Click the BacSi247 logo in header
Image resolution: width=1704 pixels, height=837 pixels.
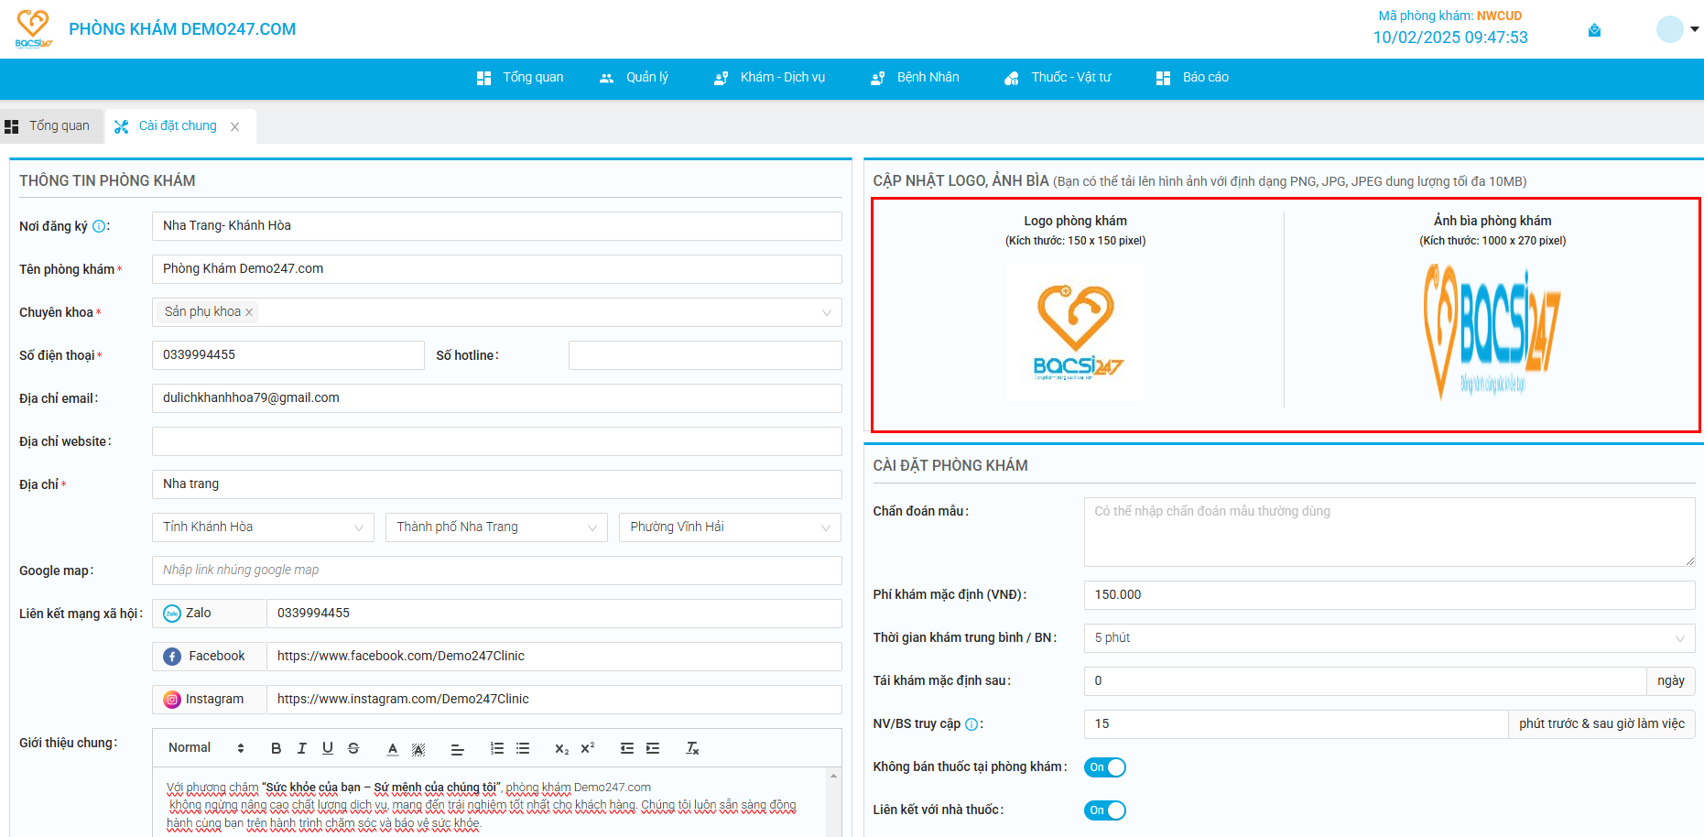point(34,29)
